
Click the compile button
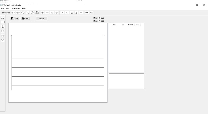click(x=41, y=19)
